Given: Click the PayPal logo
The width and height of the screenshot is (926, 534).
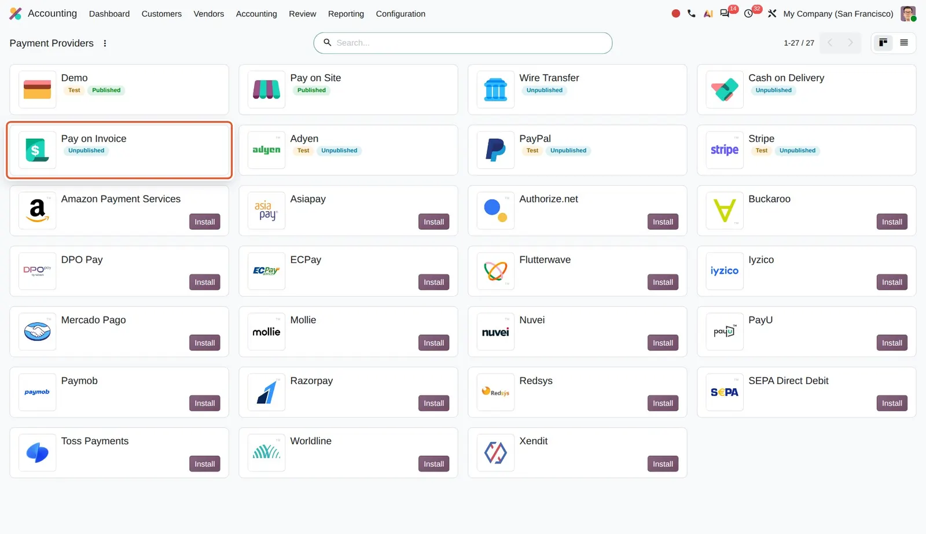Looking at the screenshot, I should [x=495, y=150].
